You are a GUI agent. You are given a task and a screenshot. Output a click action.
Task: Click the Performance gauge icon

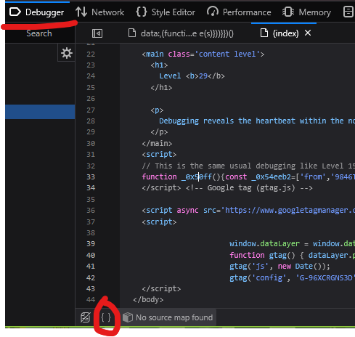[213, 12]
